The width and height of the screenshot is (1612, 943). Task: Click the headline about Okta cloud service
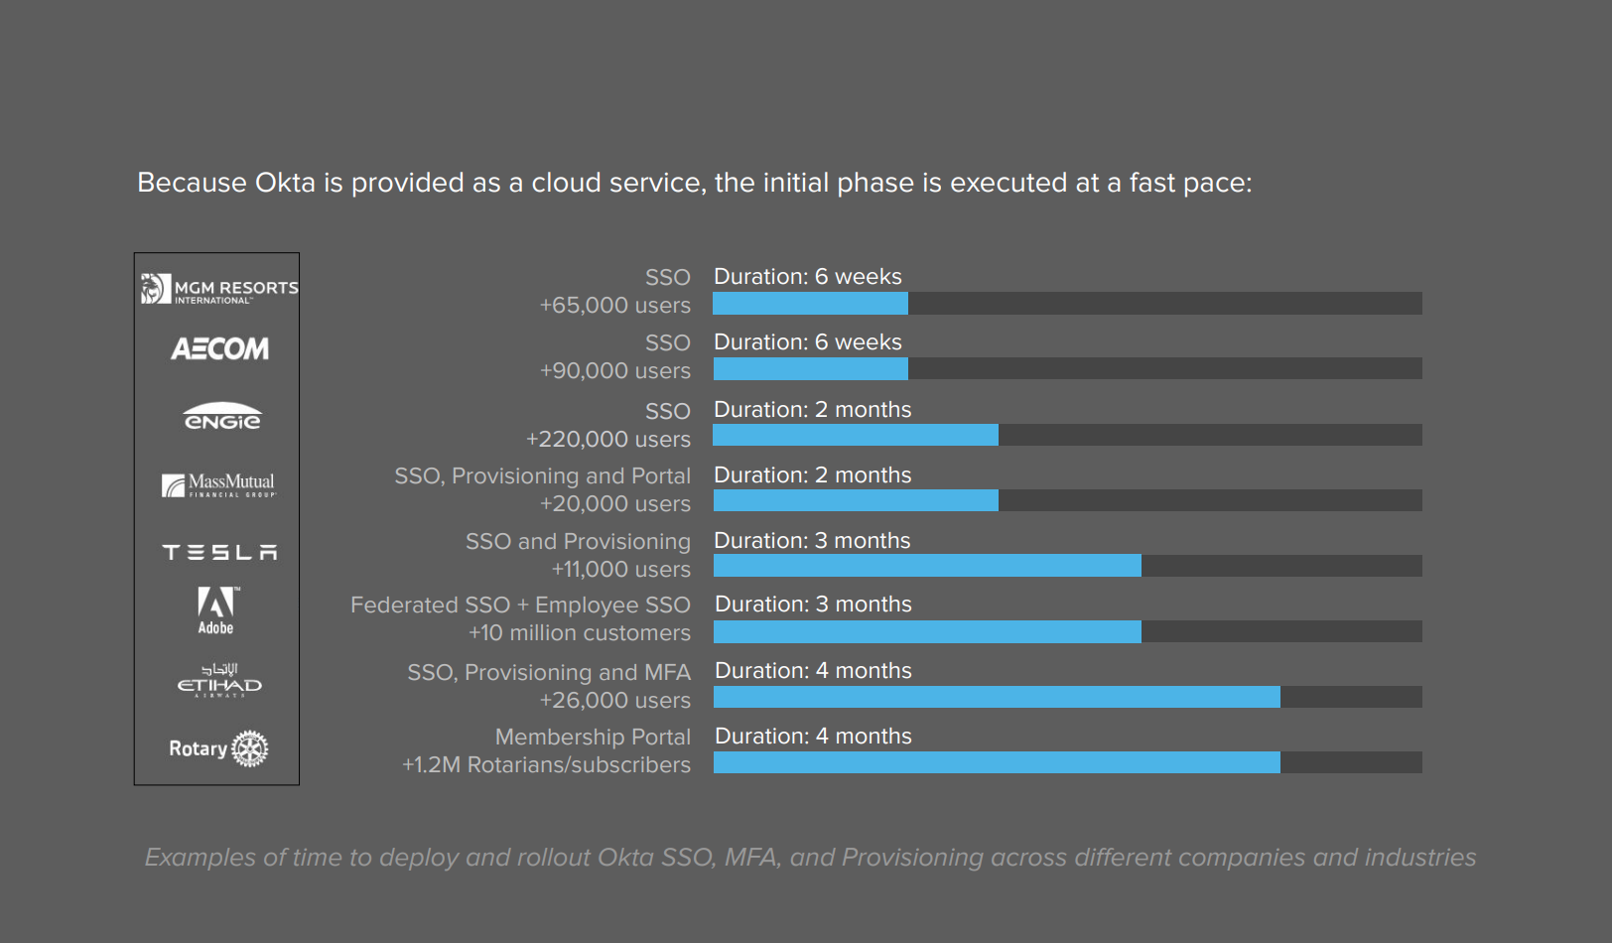[x=695, y=183]
